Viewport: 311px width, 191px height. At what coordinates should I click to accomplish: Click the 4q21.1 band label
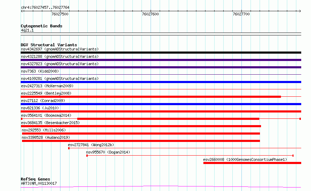[27, 30]
